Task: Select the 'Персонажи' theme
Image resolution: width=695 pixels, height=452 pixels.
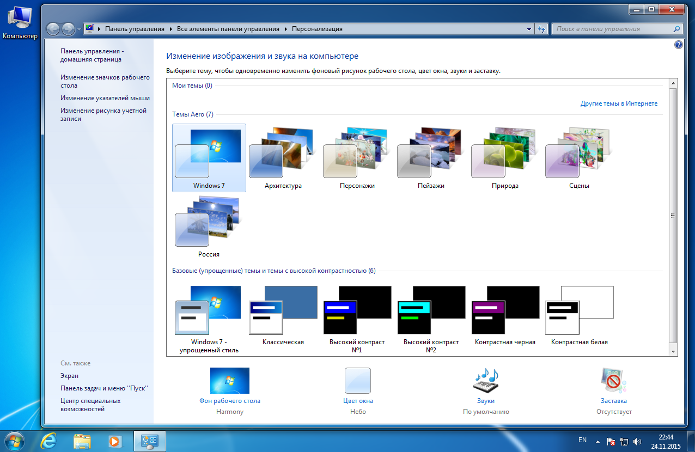Action: (357, 158)
